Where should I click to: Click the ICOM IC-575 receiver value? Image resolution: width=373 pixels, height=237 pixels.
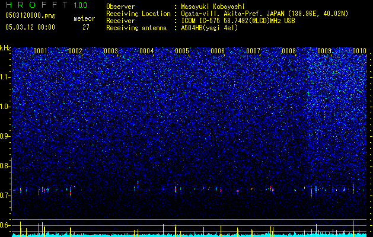pos(238,21)
